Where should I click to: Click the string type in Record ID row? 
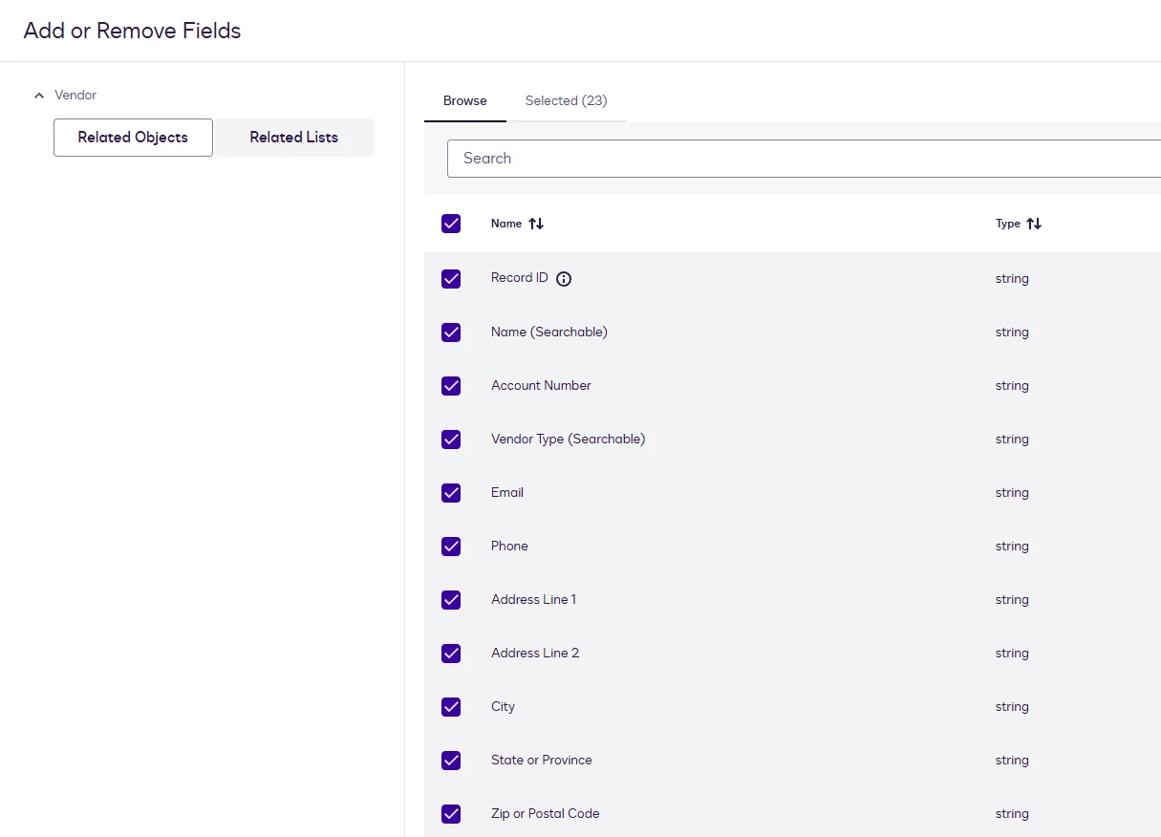click(x=1012, y=279)
